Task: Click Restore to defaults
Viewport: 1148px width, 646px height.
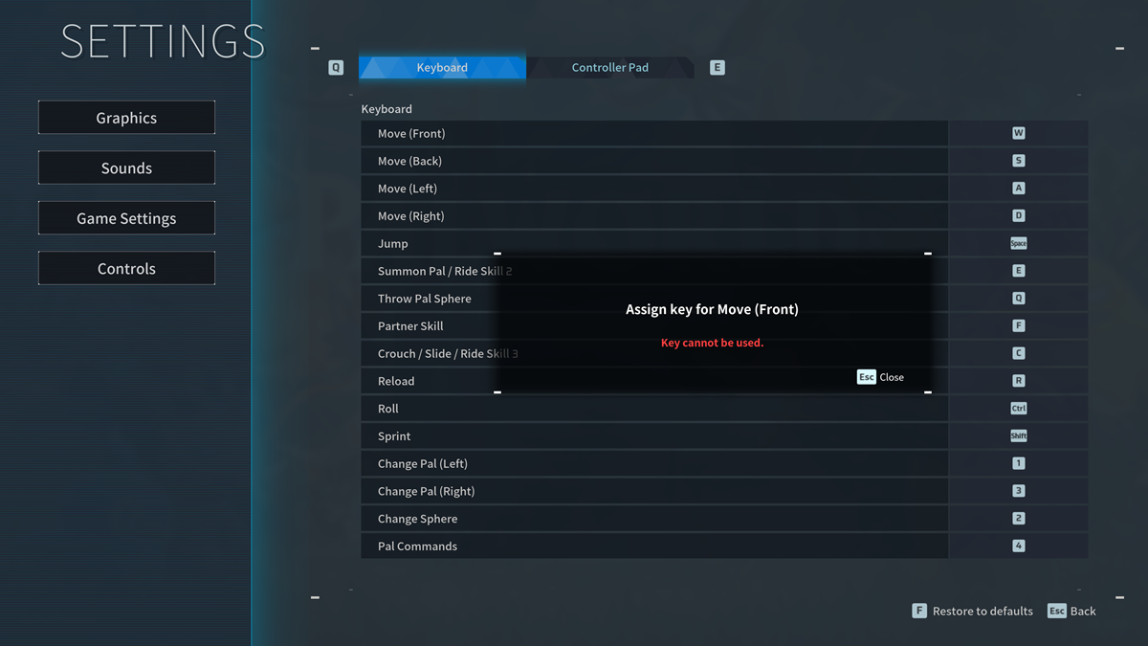Action: [x=972, y=611]
